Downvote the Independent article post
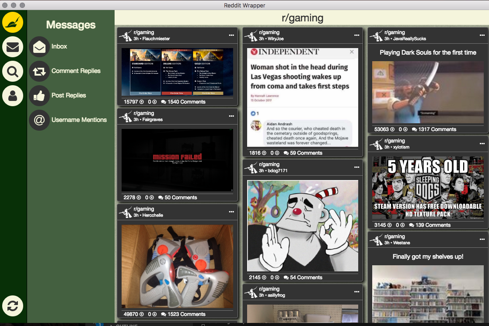 (x=277, y=153)
